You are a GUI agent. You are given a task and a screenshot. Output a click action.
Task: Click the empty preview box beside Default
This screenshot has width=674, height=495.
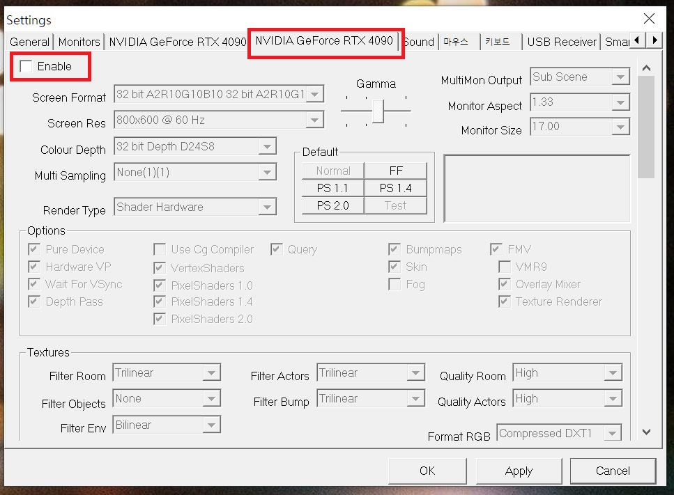point(537,188)
